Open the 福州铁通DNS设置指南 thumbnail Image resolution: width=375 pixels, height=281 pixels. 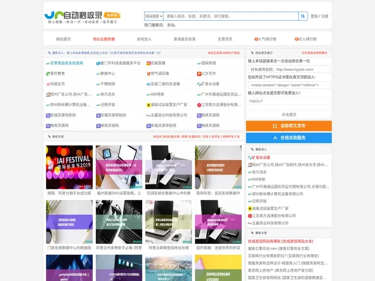point(119,167)
